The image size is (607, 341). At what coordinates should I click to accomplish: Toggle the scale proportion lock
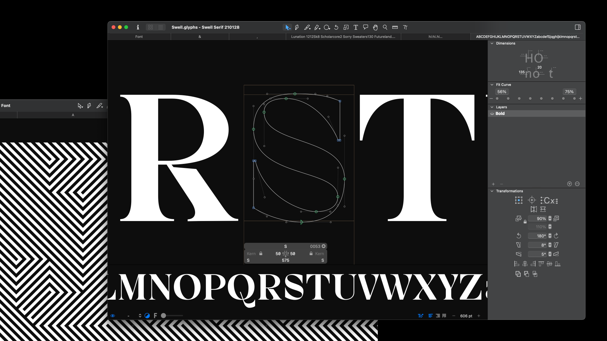(x=525, y=222)
